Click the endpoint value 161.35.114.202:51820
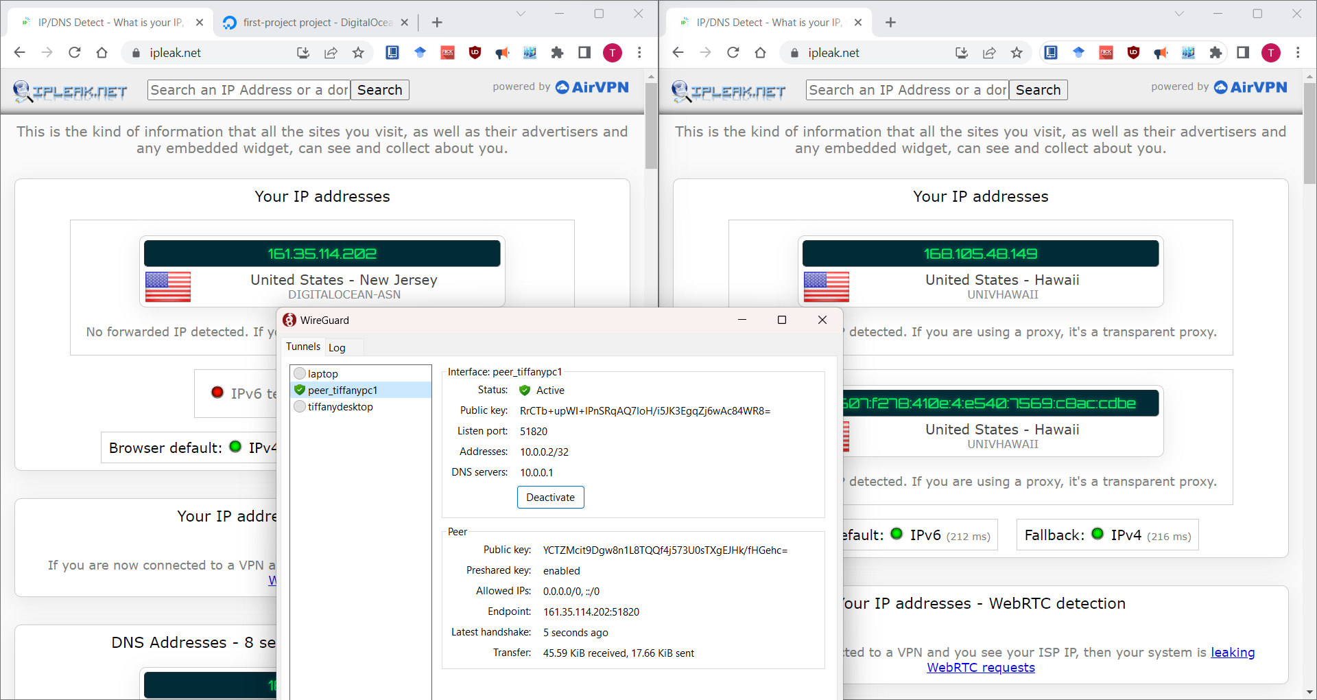Screen dimensions: 1317x700 (591, 612)
